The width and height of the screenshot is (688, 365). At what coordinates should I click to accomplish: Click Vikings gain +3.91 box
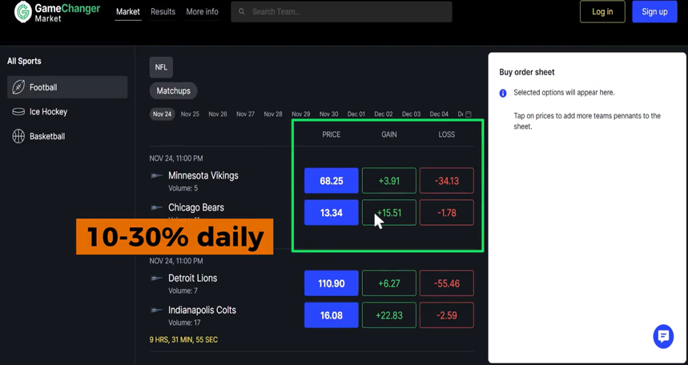389,181
